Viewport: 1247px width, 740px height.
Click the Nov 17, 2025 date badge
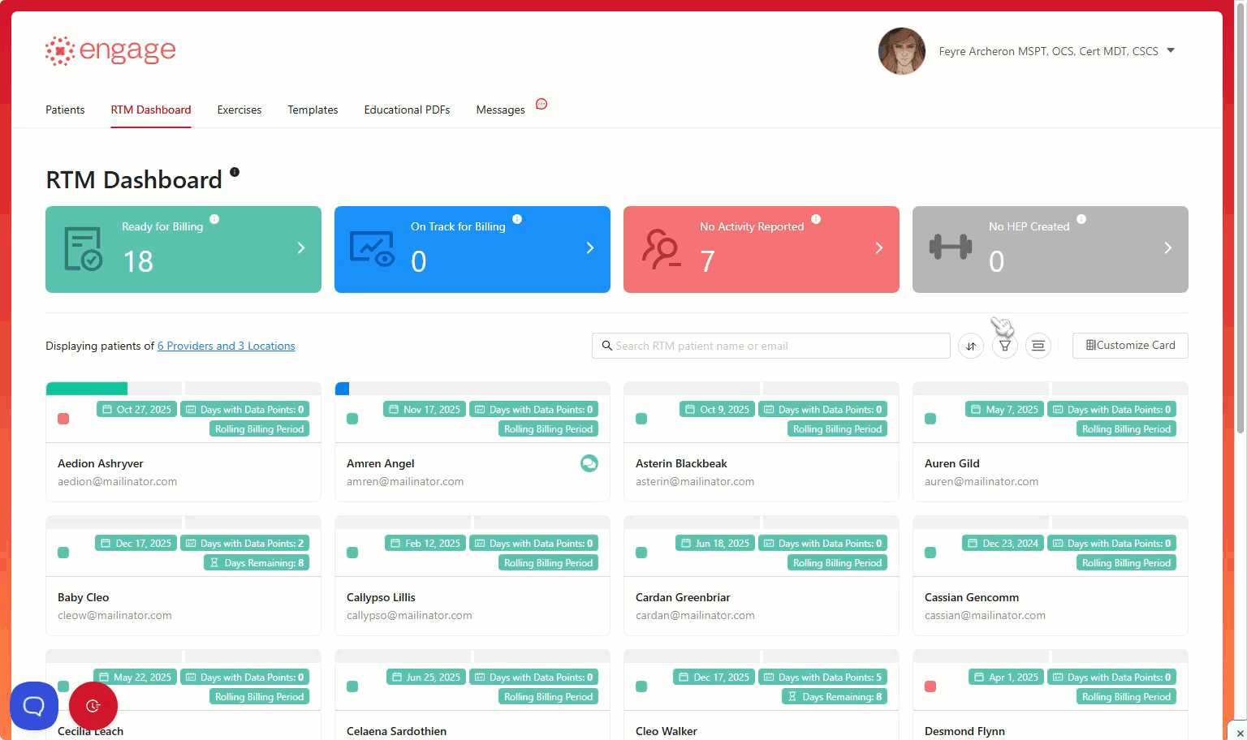pos(425,409)
